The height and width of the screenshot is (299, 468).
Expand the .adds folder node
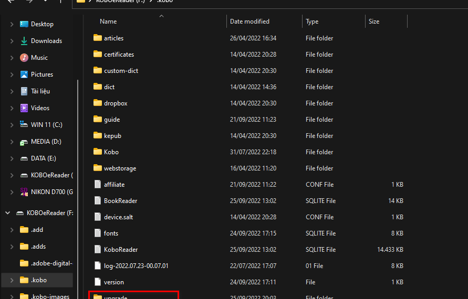12,247
